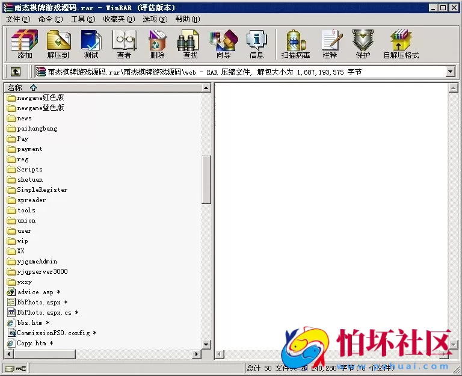
Task: Start the 向导 (Wizard) tool
Action: 223,44
